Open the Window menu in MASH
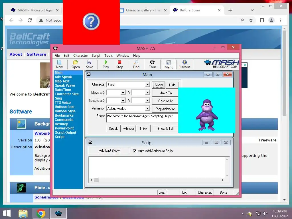Screen dimensions: 292x219 click(123, 56)
